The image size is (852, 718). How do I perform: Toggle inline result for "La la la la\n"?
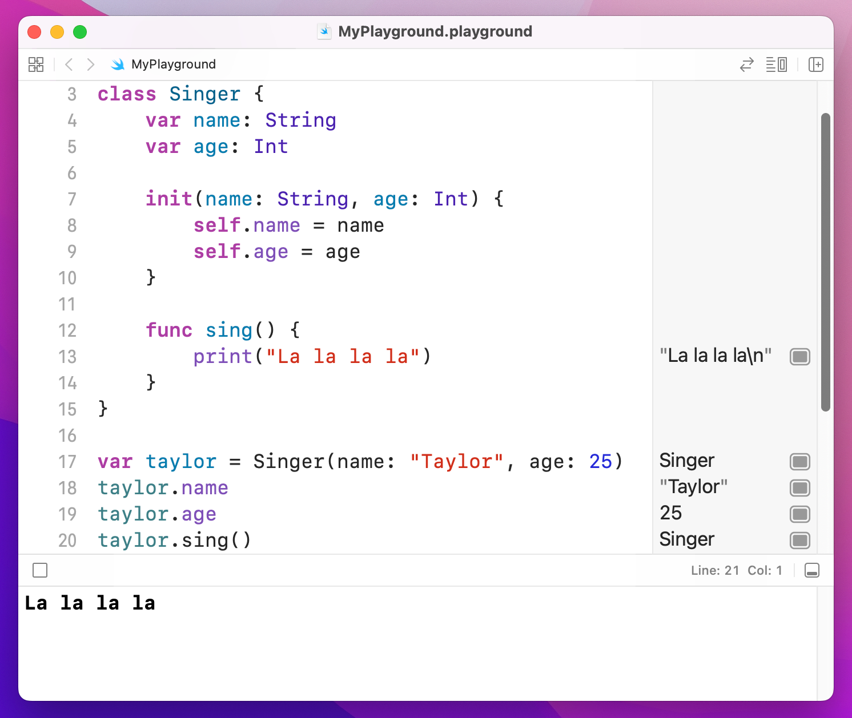799,356
